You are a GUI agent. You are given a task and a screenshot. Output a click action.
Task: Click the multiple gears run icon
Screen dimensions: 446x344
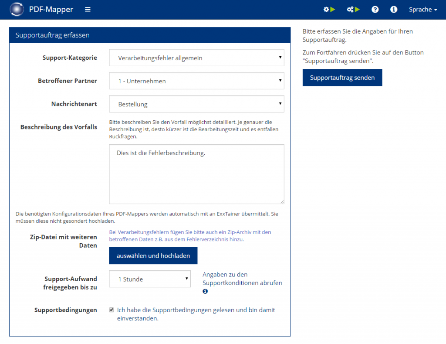coord(353,10)
